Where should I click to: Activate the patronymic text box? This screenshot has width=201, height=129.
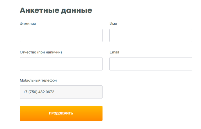click(61, 64)
